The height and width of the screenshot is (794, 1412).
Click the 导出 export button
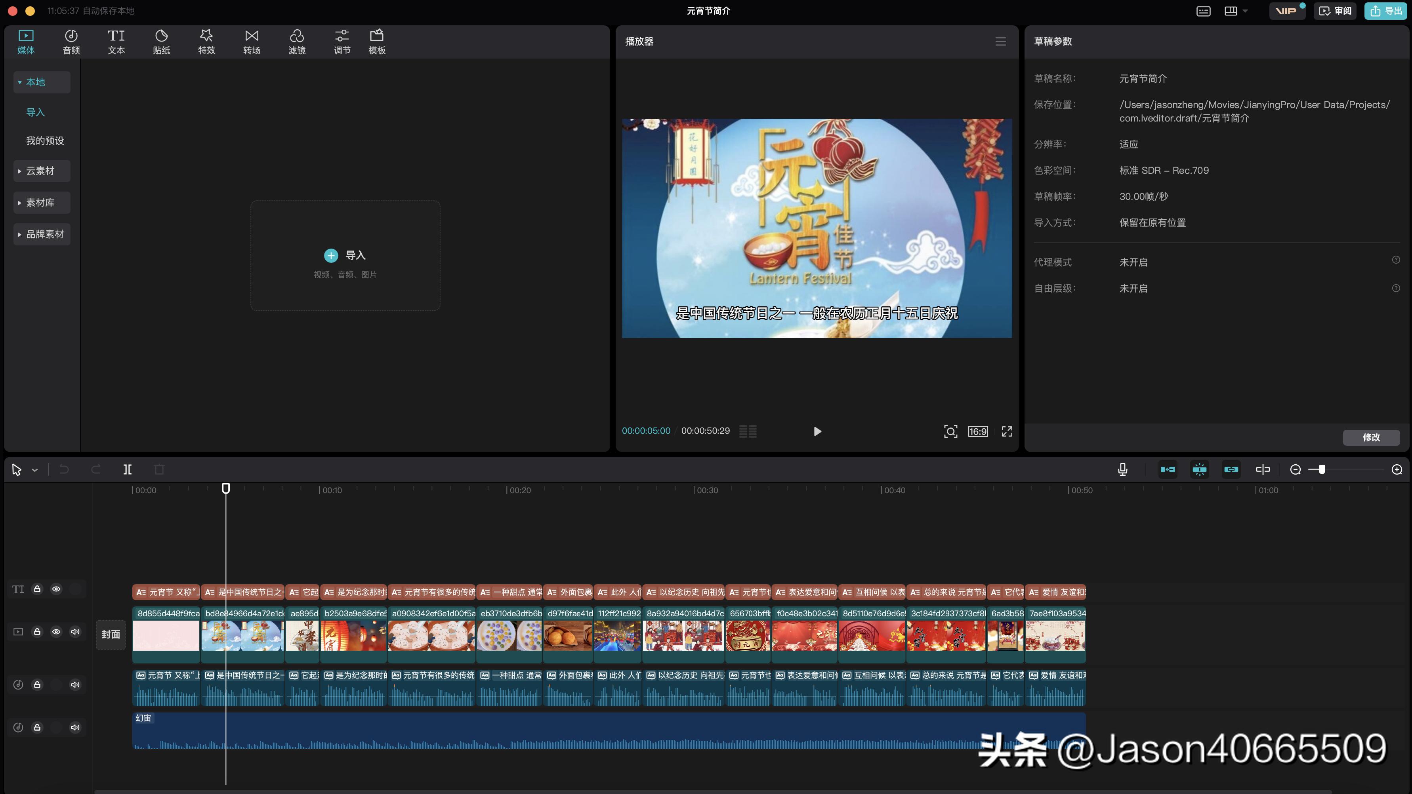click(1386, 10)
